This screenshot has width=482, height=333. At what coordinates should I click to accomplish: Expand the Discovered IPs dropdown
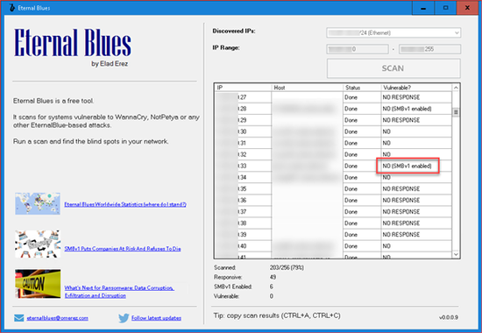(393, 32)
